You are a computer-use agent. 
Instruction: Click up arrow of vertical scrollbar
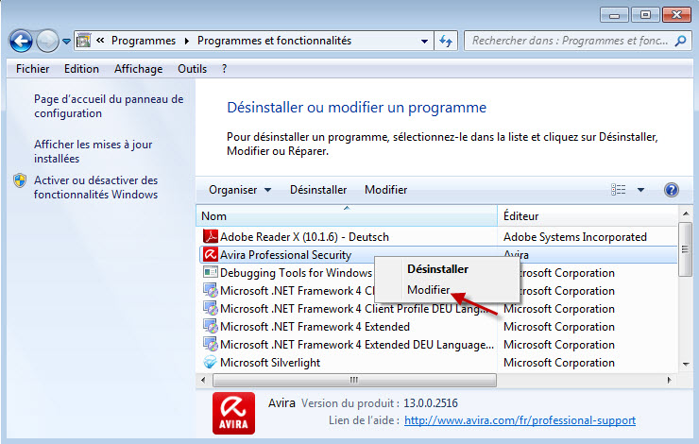tap(685, 214)
